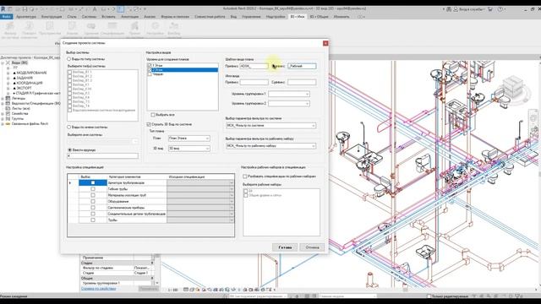
Task: Click the Shadows icon in view control bar
Action: [x=204, y=290]
